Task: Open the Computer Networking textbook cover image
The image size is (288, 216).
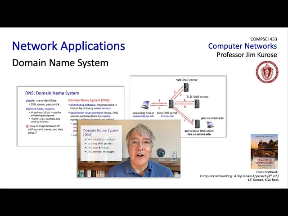Action: click(264, 152)
